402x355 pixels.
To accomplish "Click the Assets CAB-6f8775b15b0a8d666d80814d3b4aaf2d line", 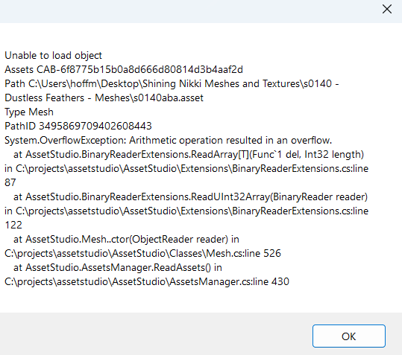I will click(124, 69).
